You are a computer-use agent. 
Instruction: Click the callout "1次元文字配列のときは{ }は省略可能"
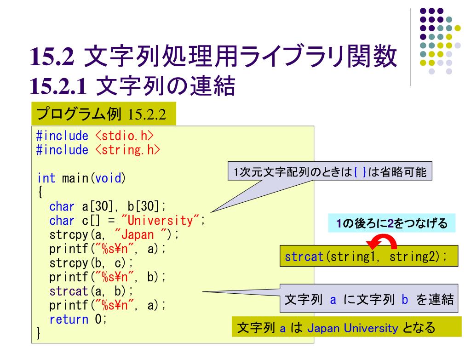(330, 171)
